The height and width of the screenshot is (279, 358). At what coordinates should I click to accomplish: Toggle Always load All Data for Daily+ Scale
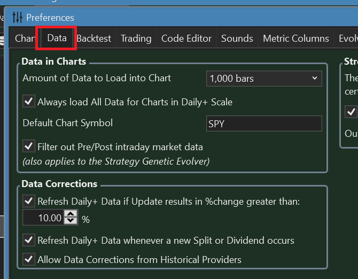point(29,101)
